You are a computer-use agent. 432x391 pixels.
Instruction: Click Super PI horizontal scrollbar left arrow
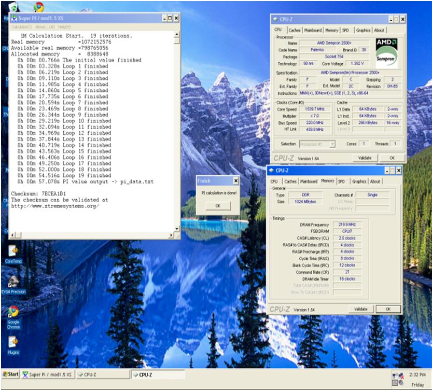click(x=12, y=235)
